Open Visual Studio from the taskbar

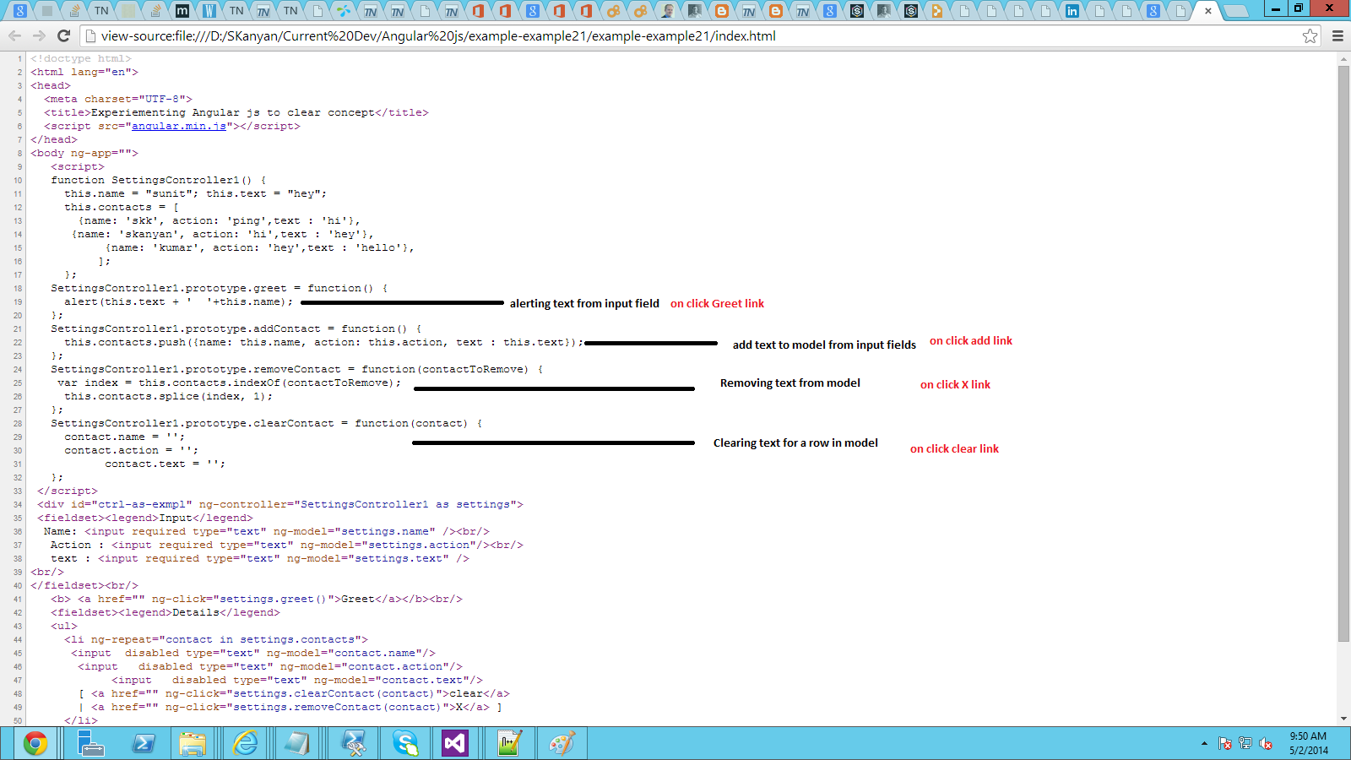[x=455, y=743]
